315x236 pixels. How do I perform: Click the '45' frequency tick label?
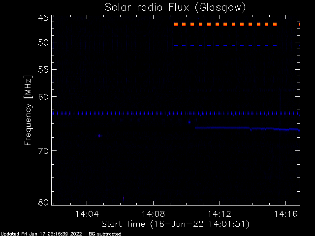43,18
